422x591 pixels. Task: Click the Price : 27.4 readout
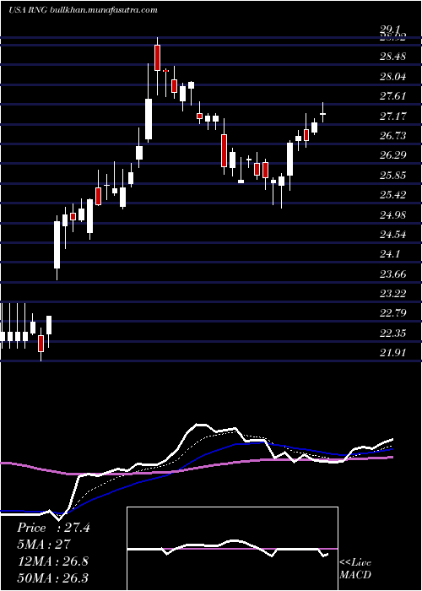pos(53,528)
